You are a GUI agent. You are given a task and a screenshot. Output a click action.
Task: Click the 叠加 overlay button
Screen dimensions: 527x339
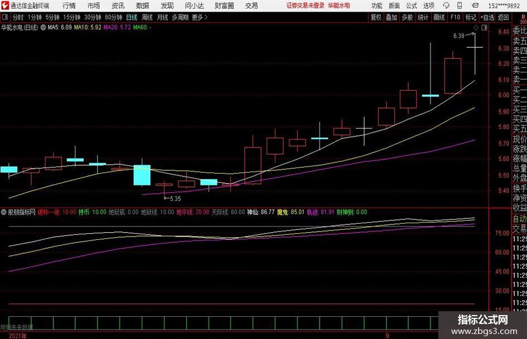391,17
